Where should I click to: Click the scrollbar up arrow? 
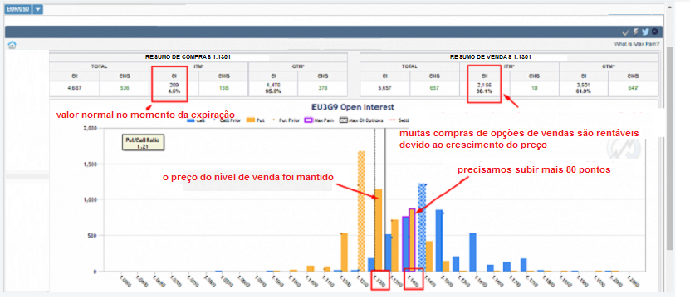tap(670, 7)
